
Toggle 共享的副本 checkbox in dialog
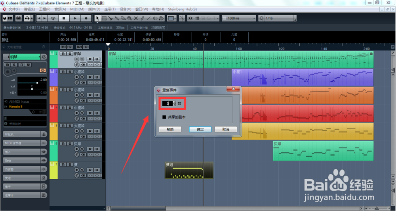[x=164, y=117]
